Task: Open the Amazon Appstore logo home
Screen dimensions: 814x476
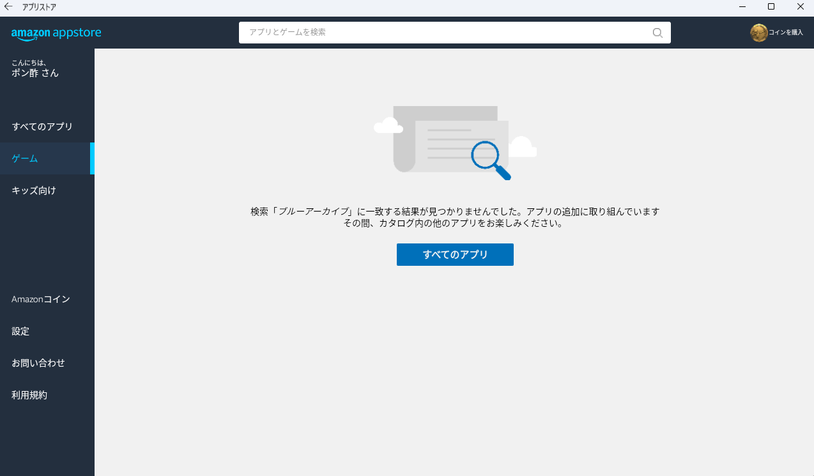Action: (56, 34)
